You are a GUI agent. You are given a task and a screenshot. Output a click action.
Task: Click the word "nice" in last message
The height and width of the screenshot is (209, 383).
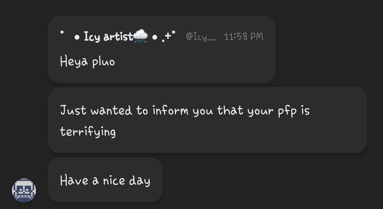(114, 181)
